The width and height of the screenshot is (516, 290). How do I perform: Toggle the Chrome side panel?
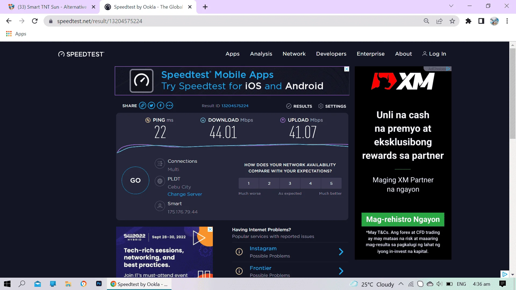click(x=481, y=21)
